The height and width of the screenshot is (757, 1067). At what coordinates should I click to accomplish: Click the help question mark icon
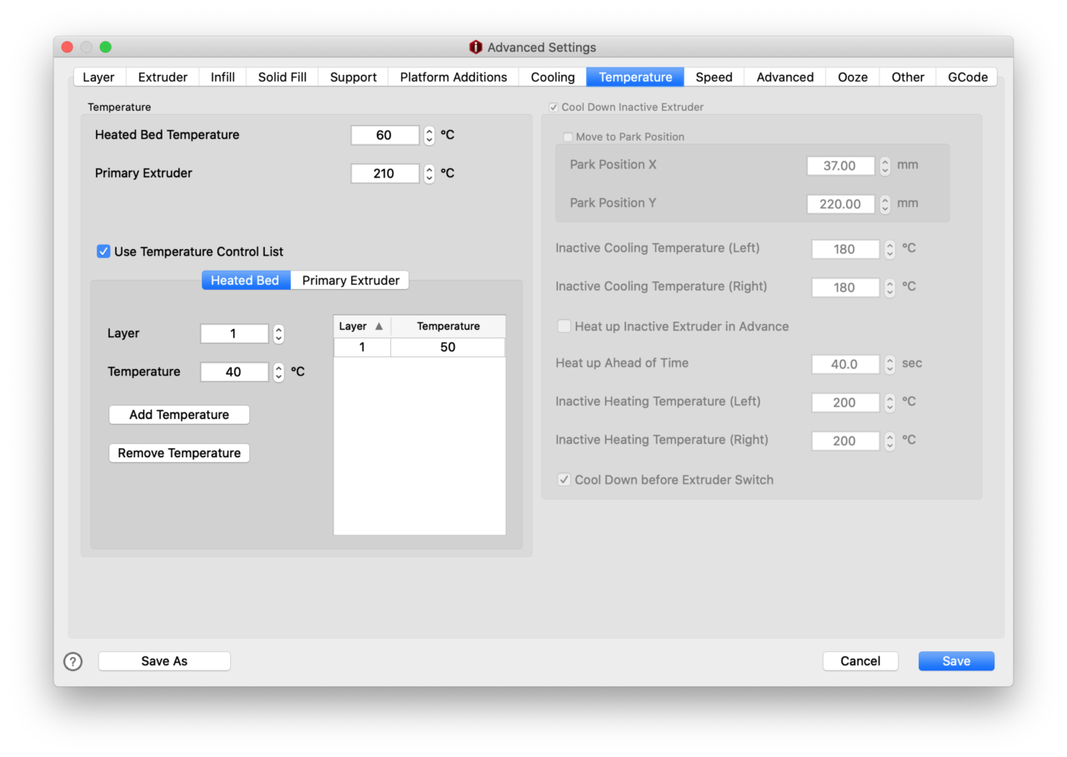(73, 661)
